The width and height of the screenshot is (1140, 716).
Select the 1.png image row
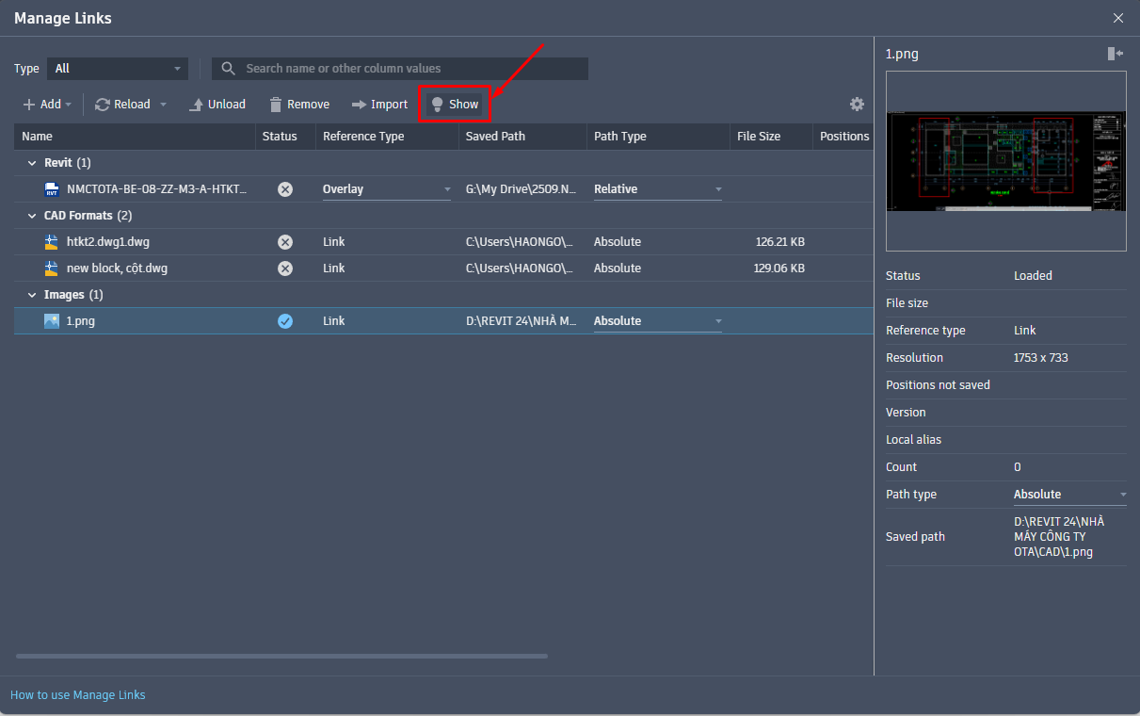[443, 321]
